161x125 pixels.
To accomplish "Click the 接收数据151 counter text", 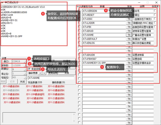I will 59,82.
